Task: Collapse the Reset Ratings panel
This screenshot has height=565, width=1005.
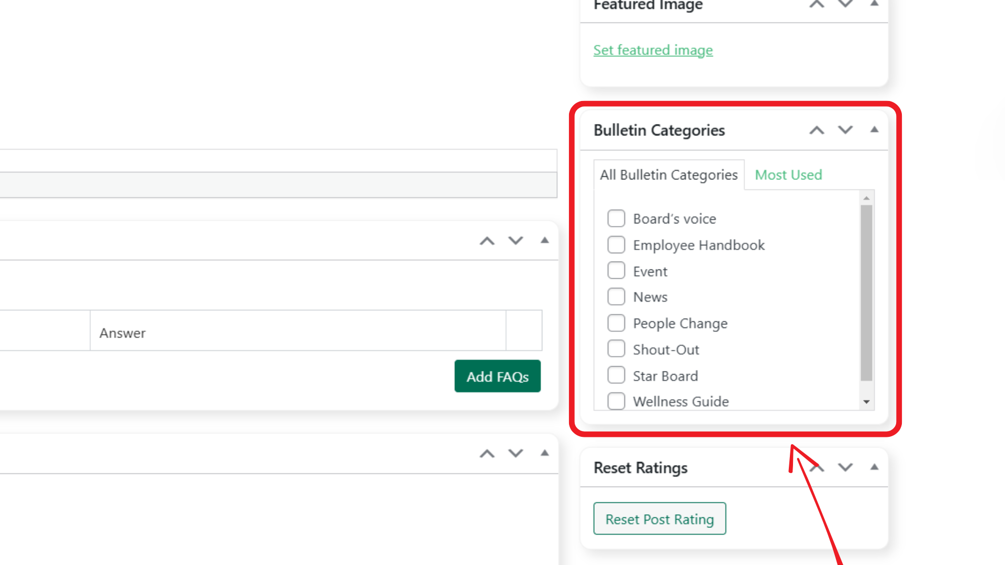Action: coord(874,467)
